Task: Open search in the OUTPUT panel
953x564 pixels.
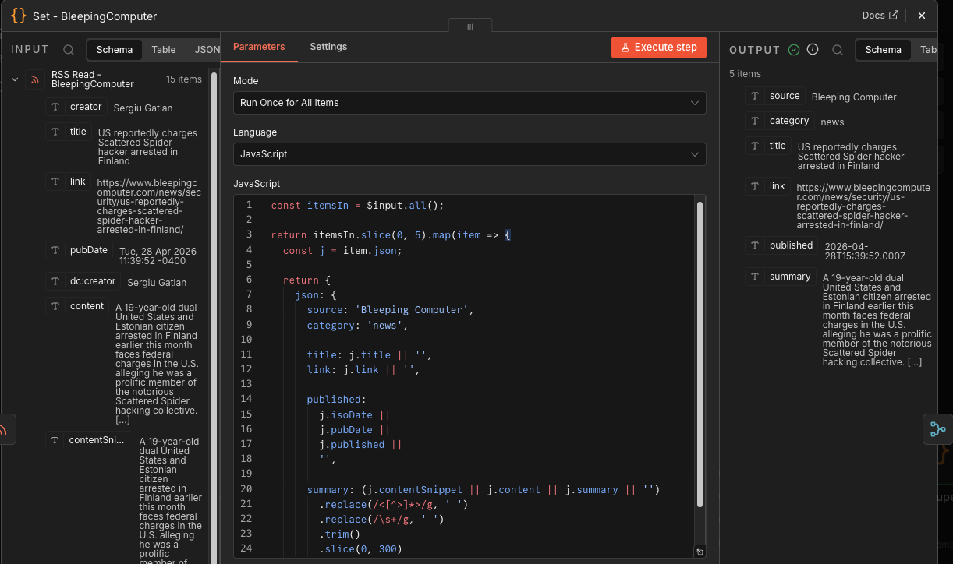Action: coord(838,49)
